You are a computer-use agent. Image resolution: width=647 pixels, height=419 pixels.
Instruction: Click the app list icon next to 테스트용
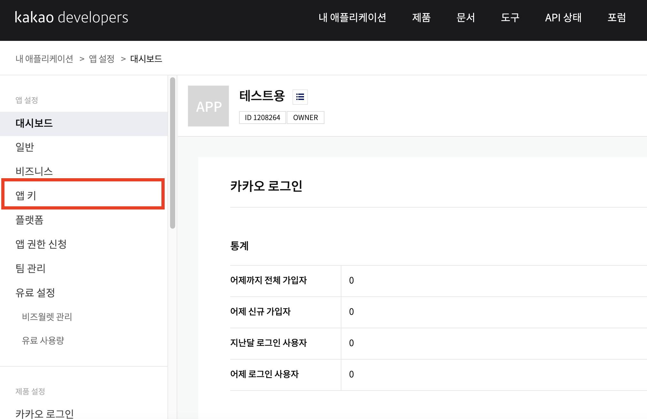point(300,97)
